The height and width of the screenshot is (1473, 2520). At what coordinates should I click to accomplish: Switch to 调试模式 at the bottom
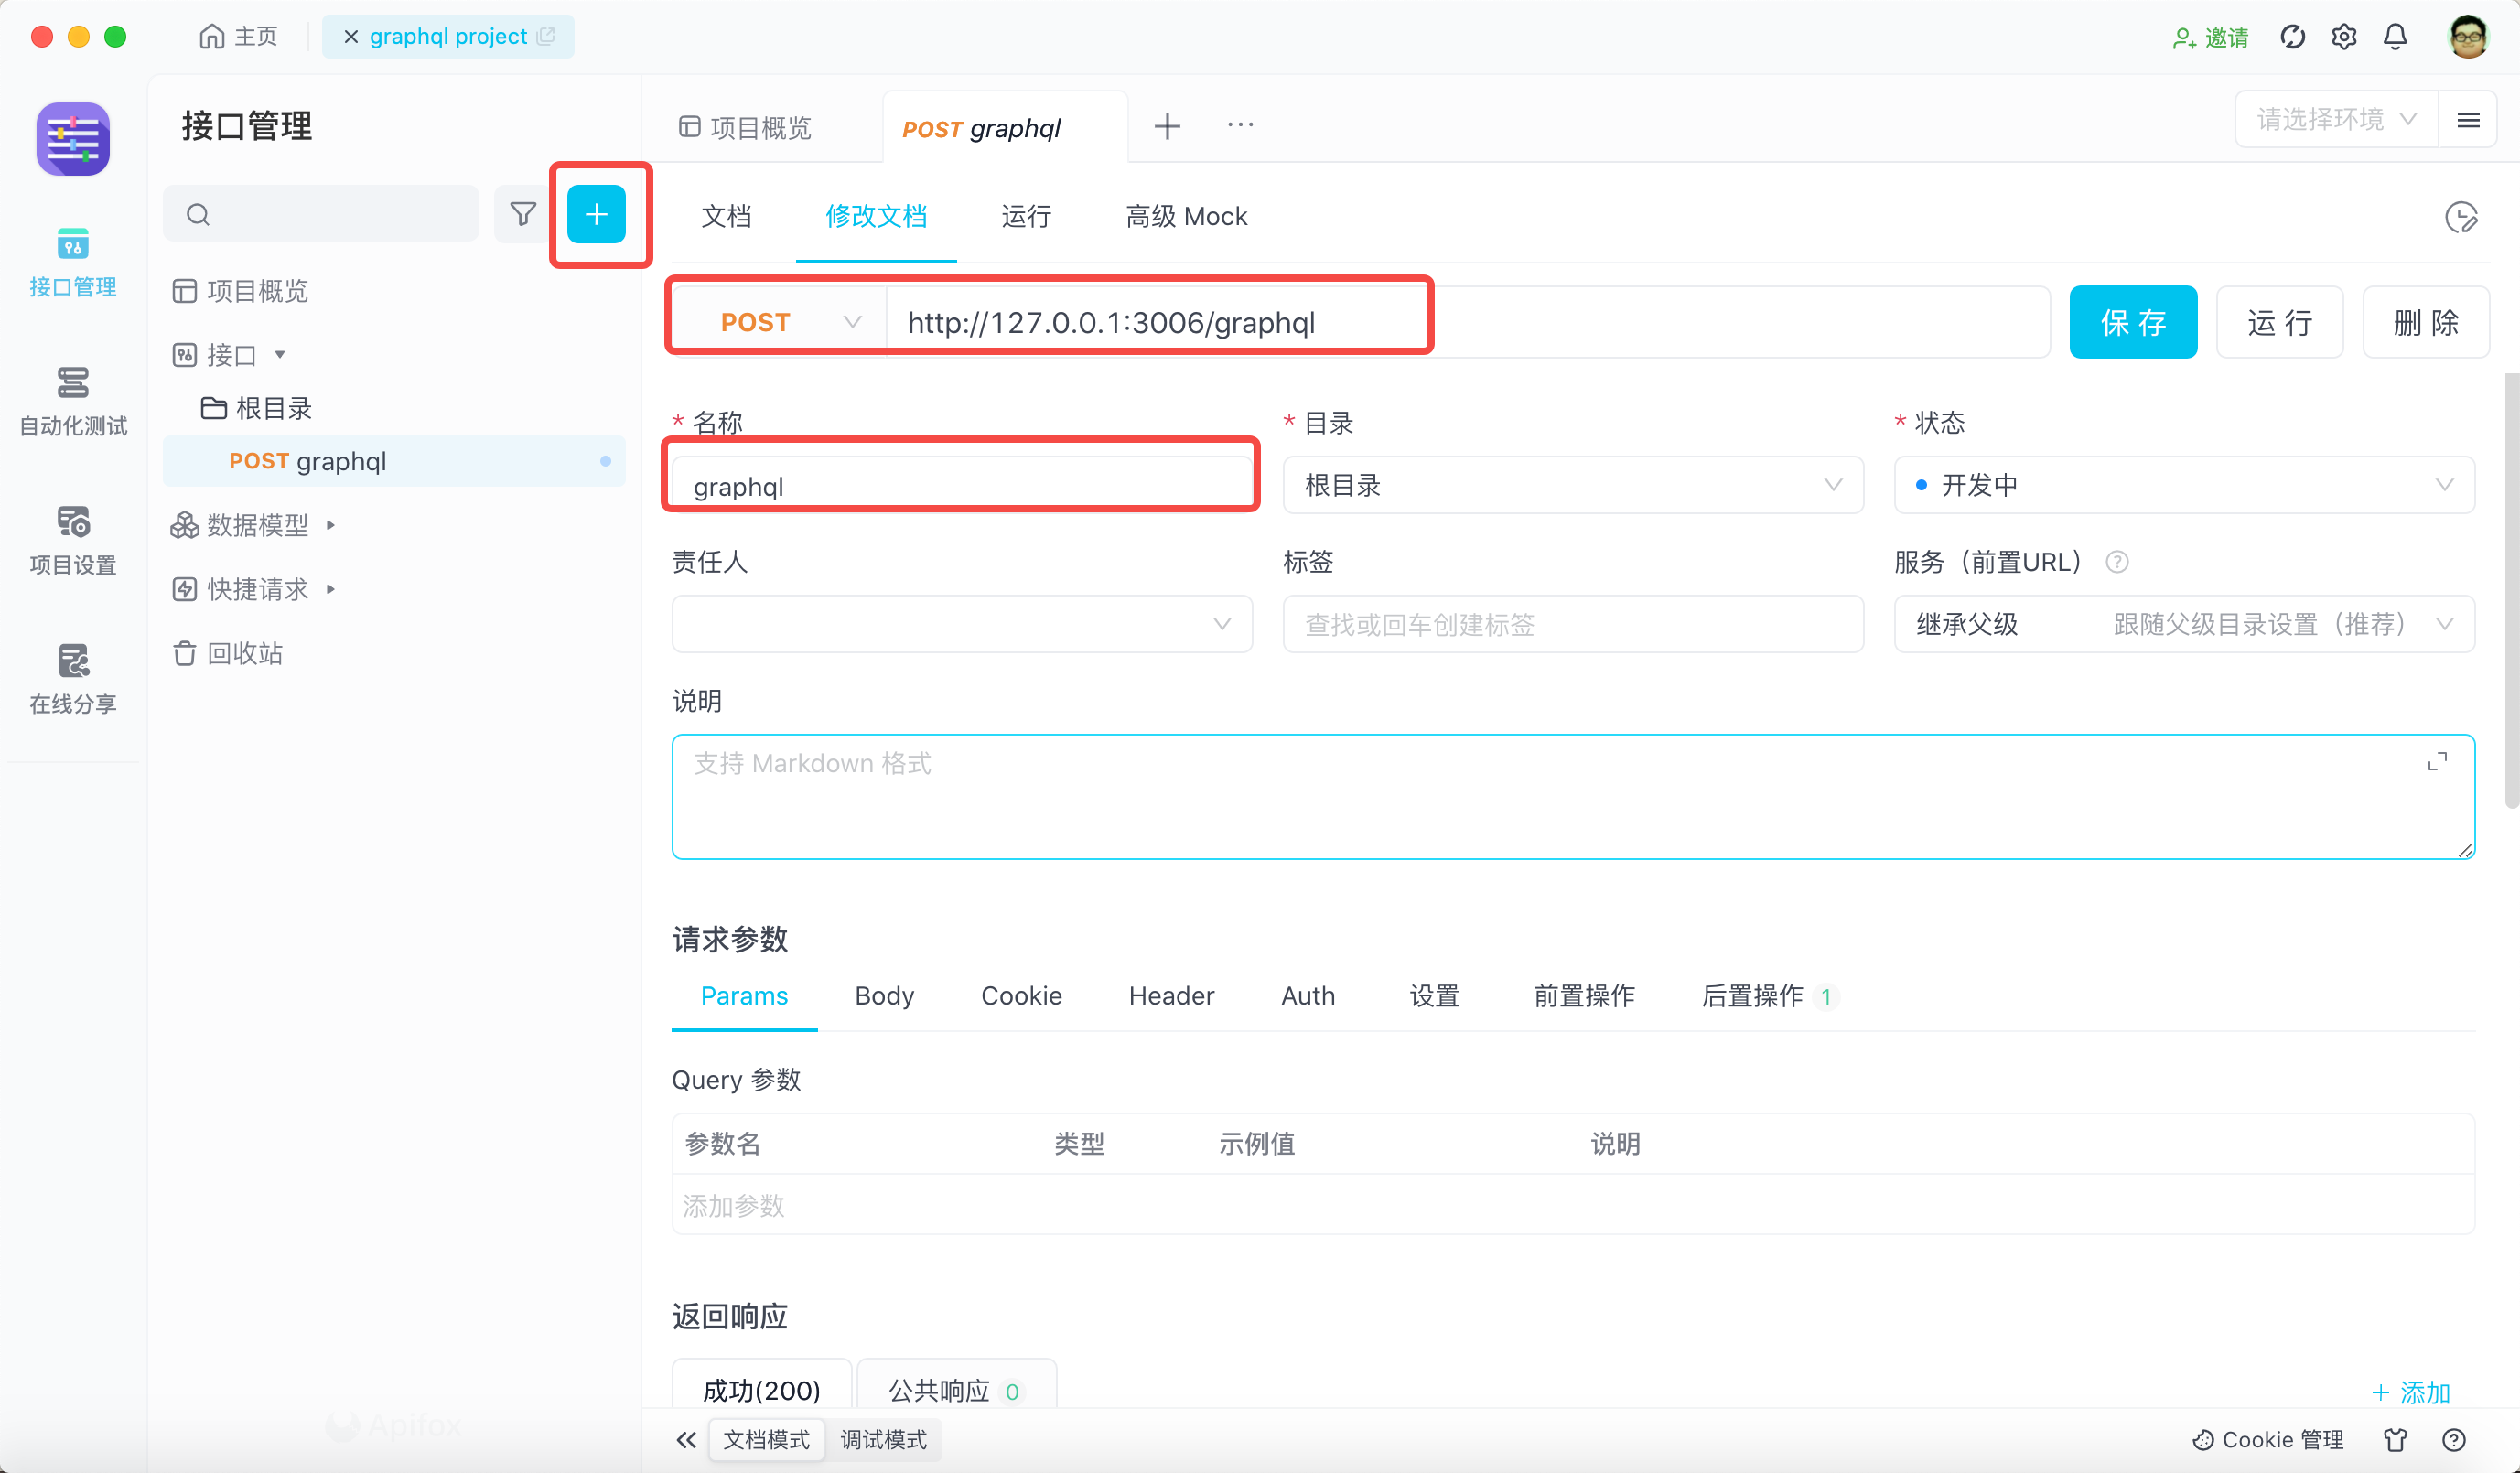884,1440
